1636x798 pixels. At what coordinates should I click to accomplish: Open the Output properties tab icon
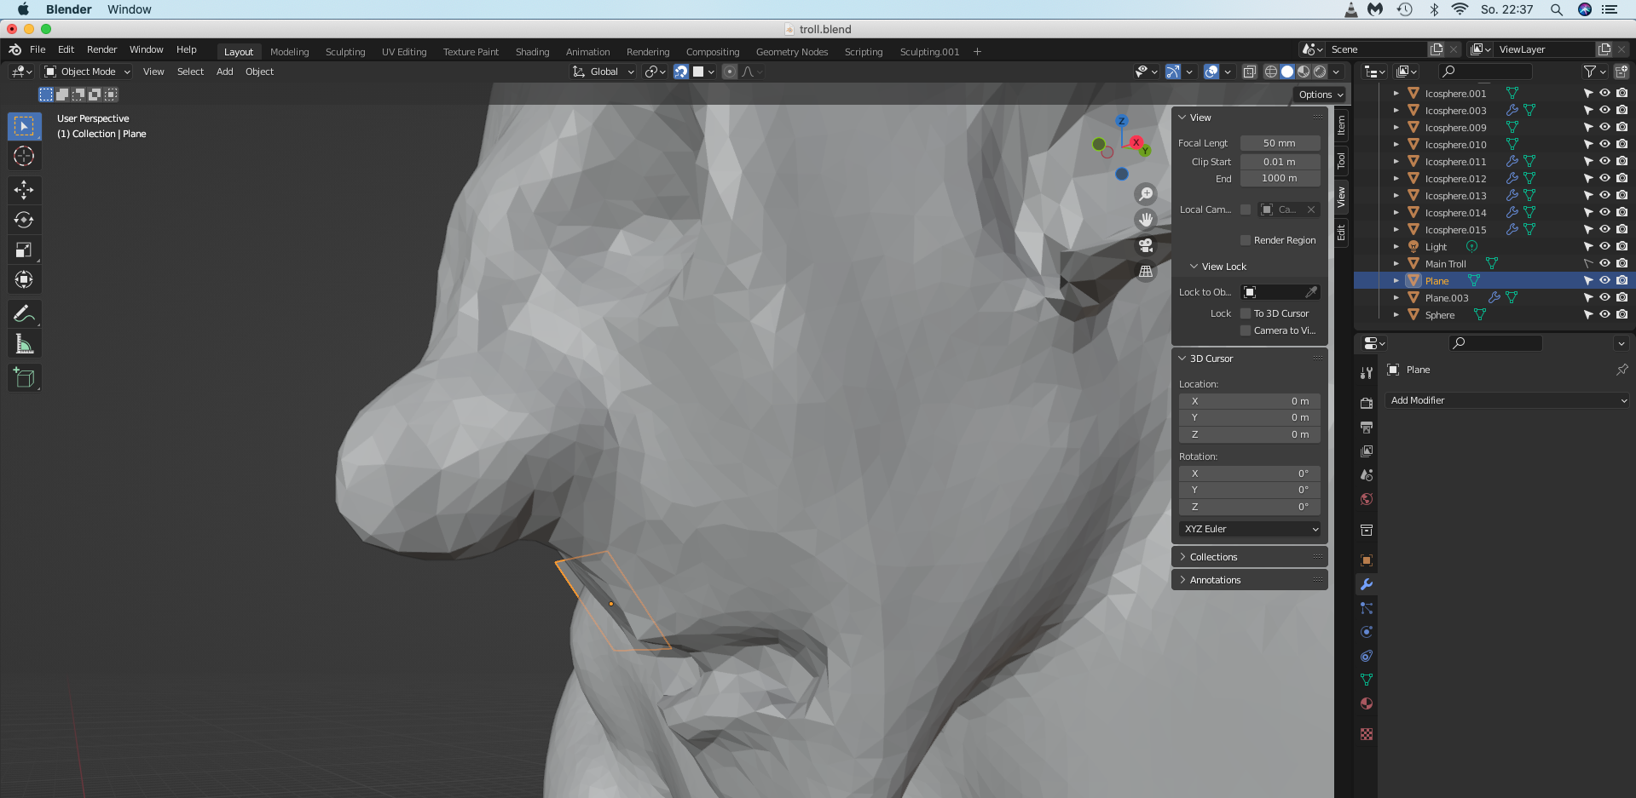coord(1367,427)
